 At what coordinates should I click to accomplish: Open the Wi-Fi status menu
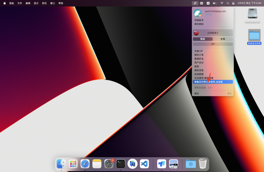pyautogui.click(x=222, y=3)
